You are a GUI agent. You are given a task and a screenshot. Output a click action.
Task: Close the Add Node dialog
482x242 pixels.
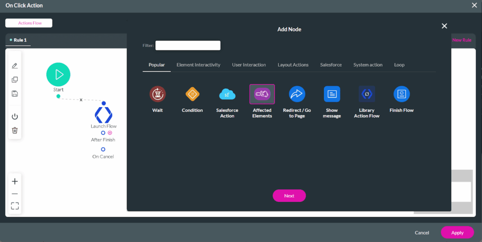[444, 26]
